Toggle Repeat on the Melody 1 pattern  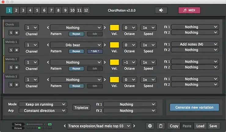pyautogui.click(x=76, y=51)
